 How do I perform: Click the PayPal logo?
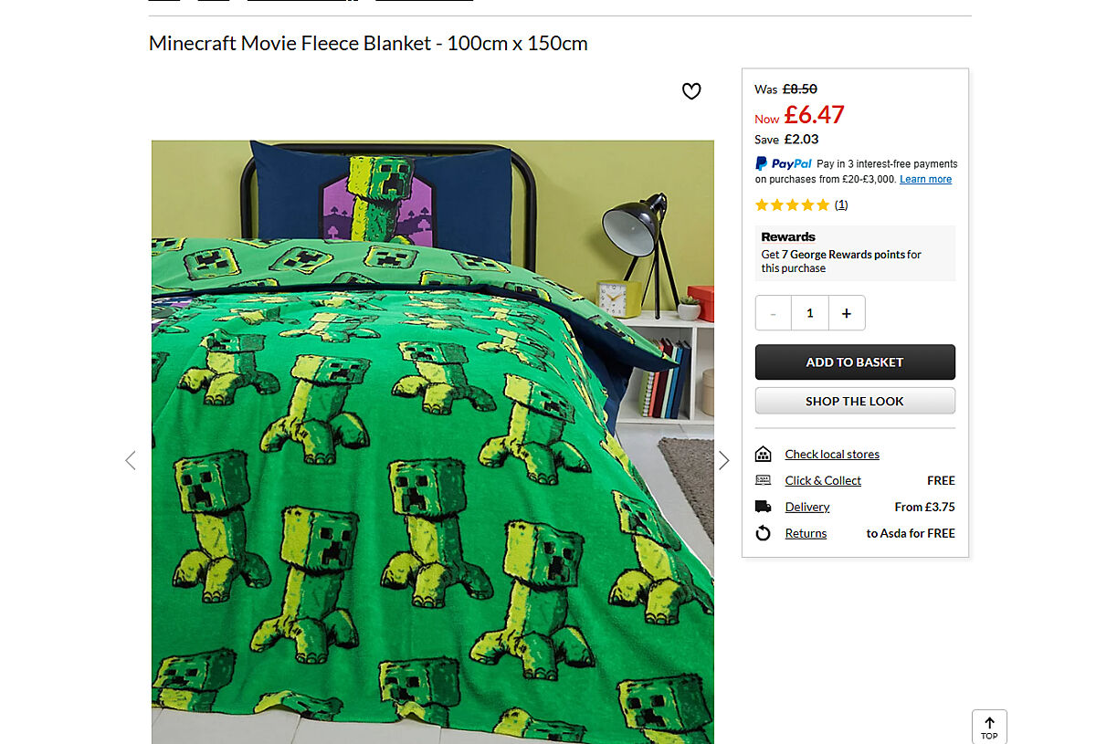(x=784, y=163)
